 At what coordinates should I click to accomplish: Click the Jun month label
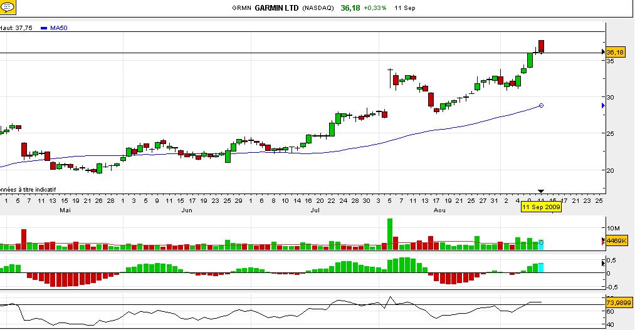coord(187,210)
